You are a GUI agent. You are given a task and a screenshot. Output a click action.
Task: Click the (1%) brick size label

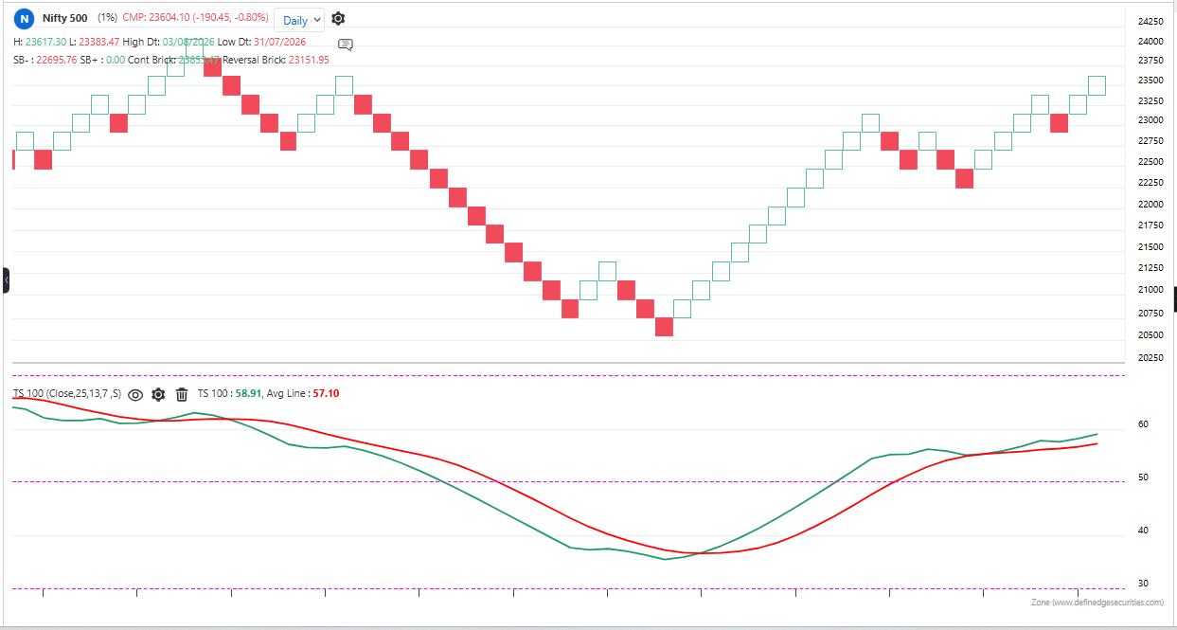point(107,18)
